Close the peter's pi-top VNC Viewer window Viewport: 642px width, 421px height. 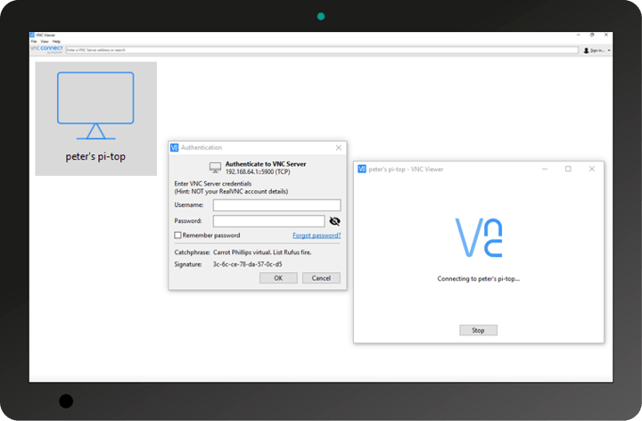pyautogui.click(x=592, y=169)
